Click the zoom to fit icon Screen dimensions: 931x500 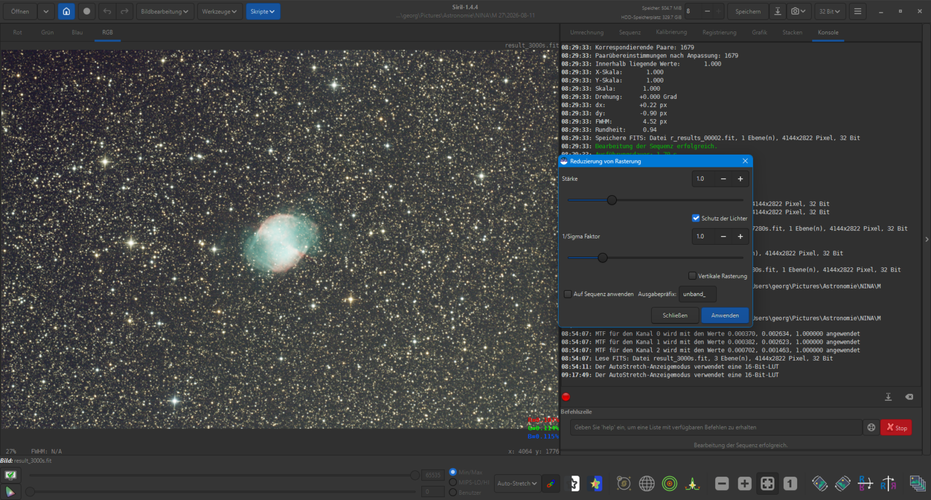[767, 484]
